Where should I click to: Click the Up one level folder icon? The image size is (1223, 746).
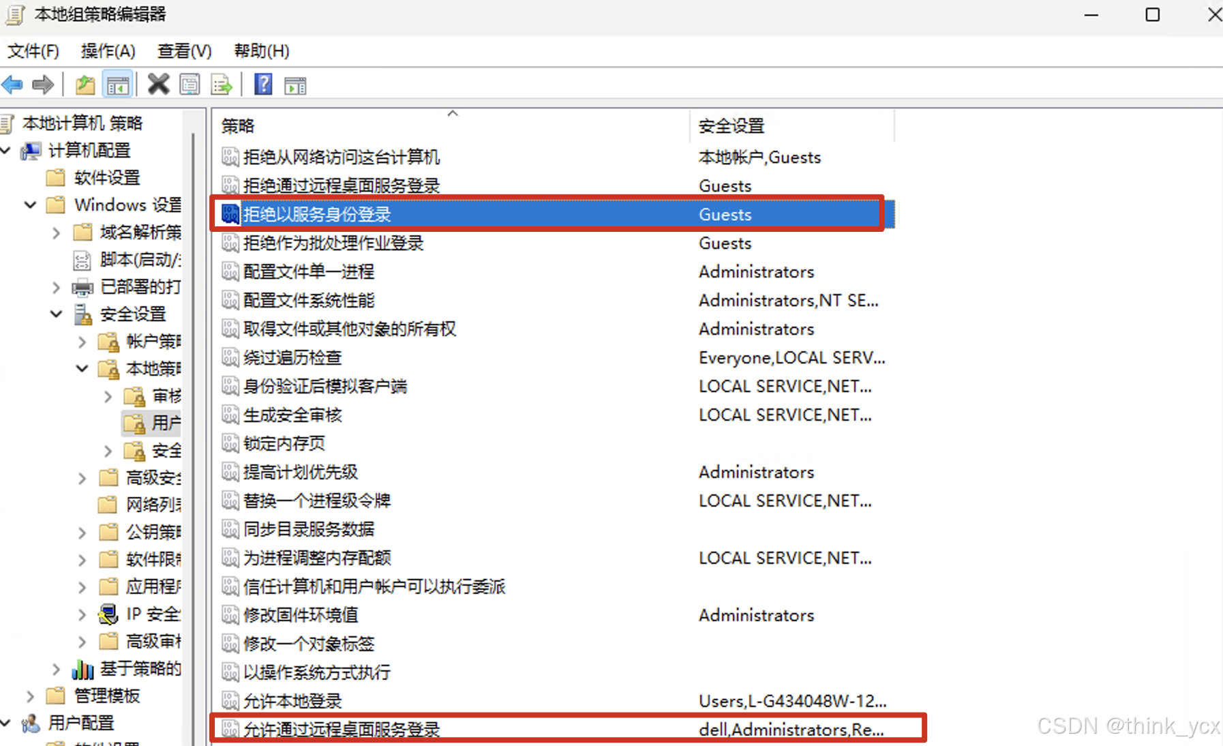(x=85, y=85)
